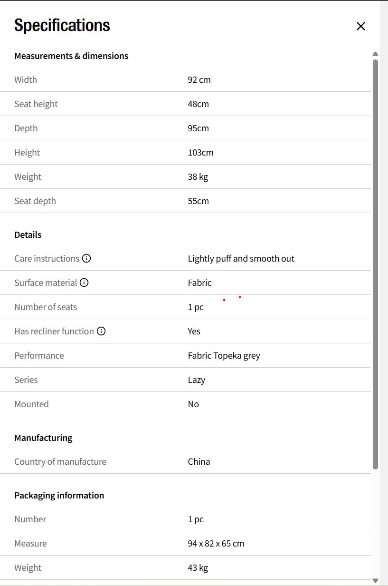The image size is (388, 586).
Task: Click the Series value Lazy
Action: click(197, 380)
